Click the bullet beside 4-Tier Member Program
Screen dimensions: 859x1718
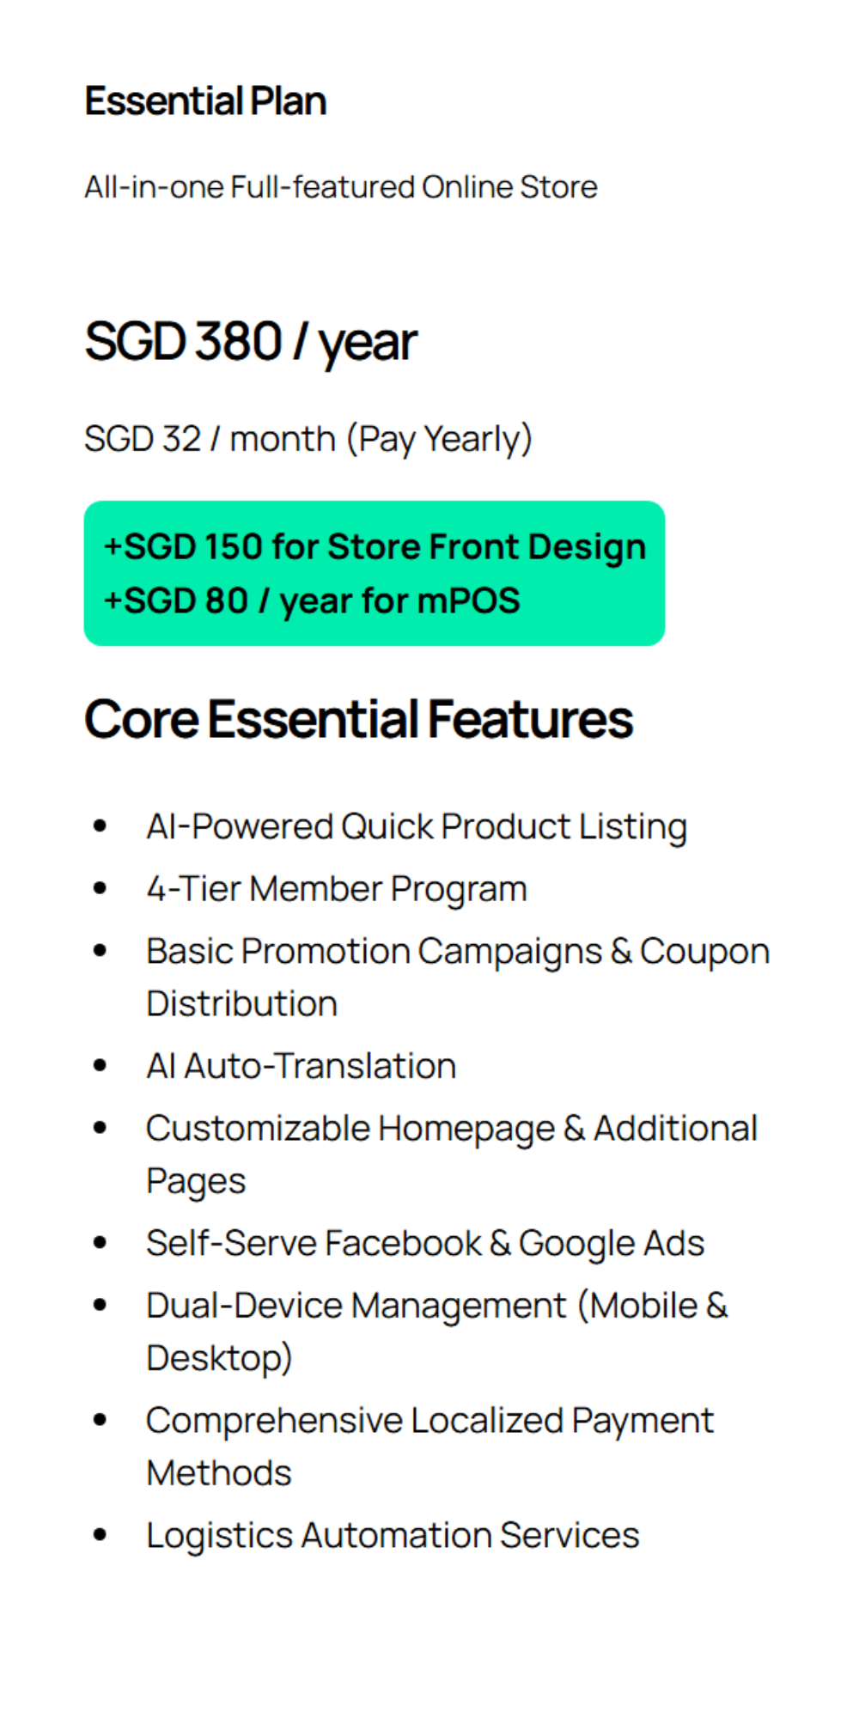tap(101, 889)
